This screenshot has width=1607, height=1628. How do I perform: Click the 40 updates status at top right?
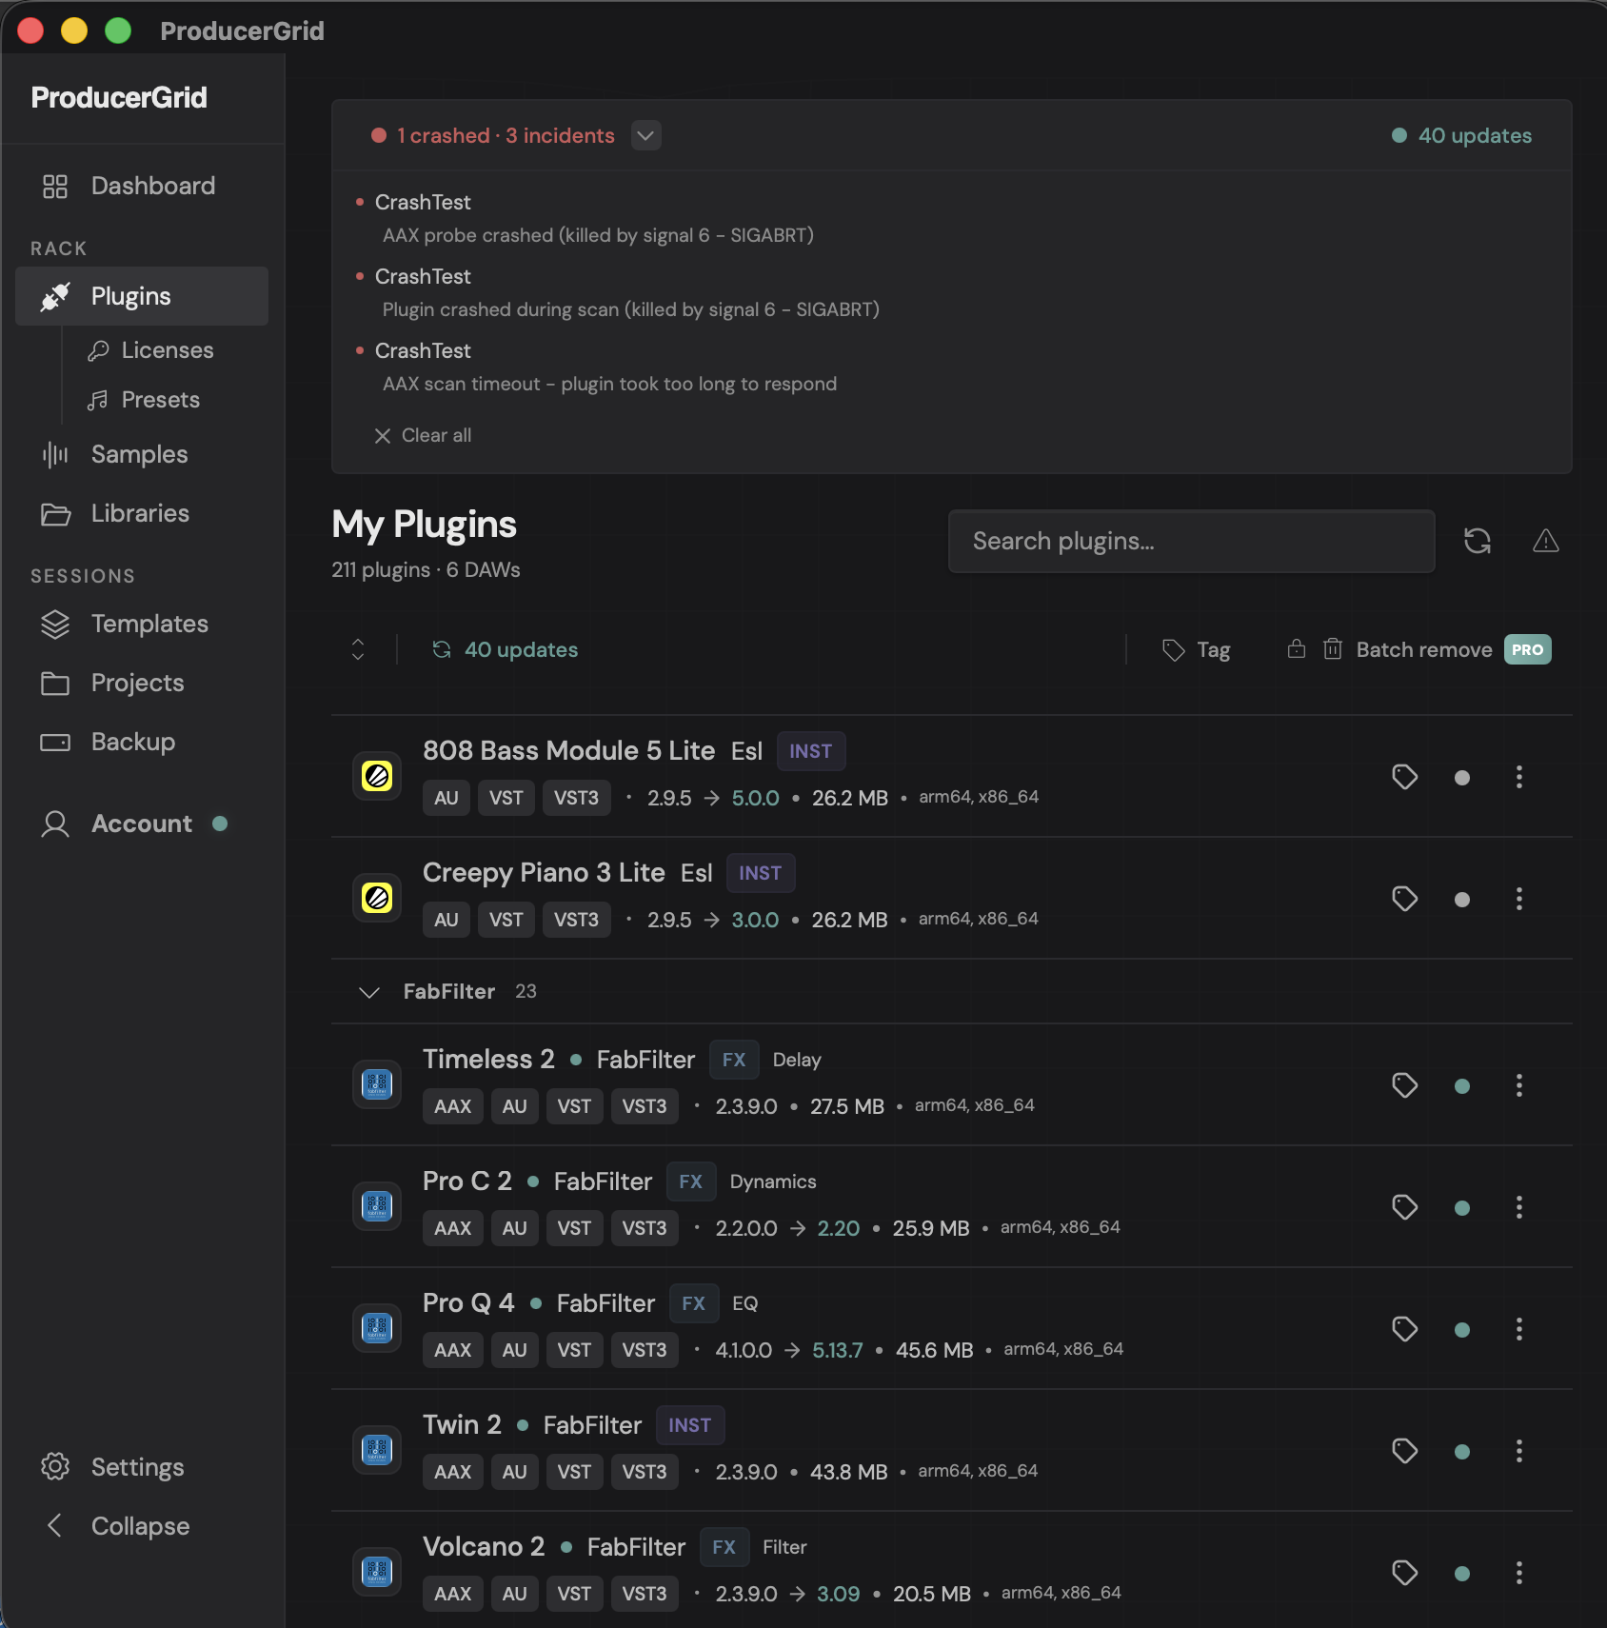click(x=1462, y=135)
